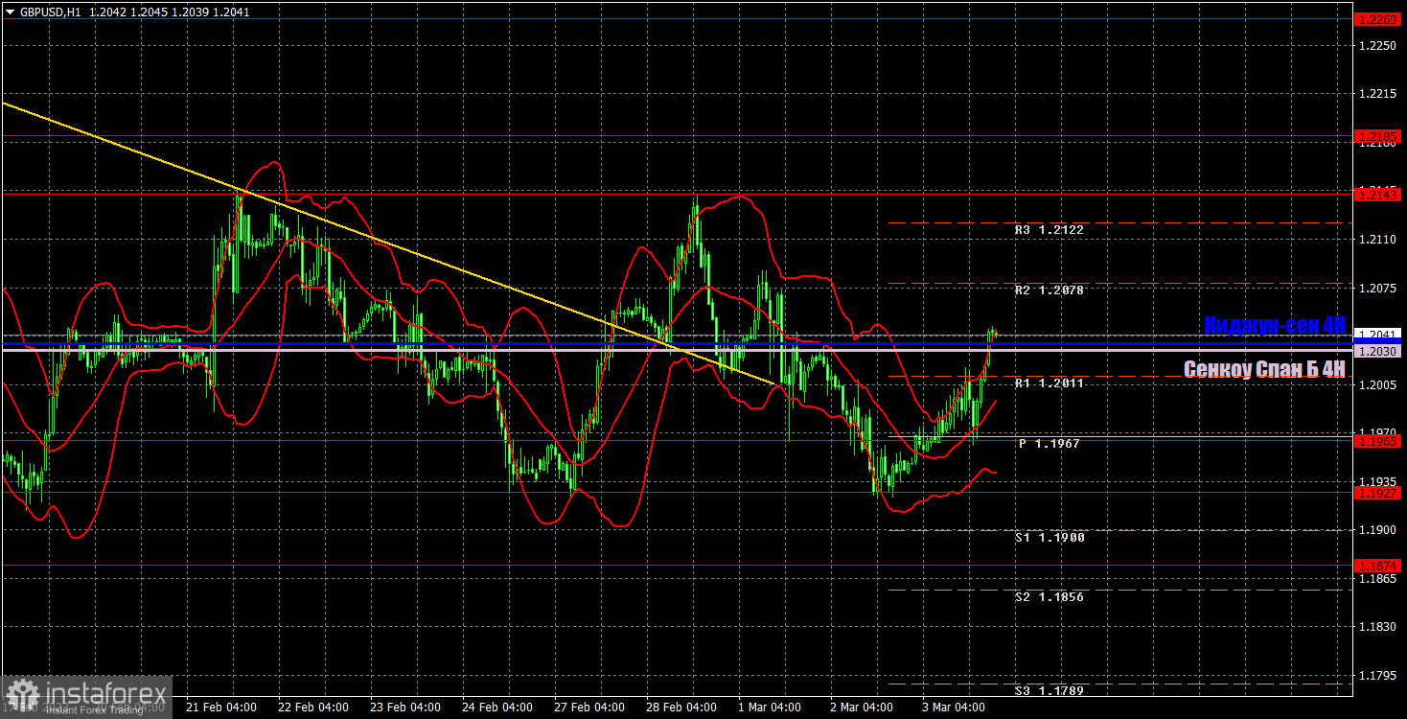This screenshot has height=719, width=1407.
Task: Click the 1.2075 price axis value
Action: 1377,288
